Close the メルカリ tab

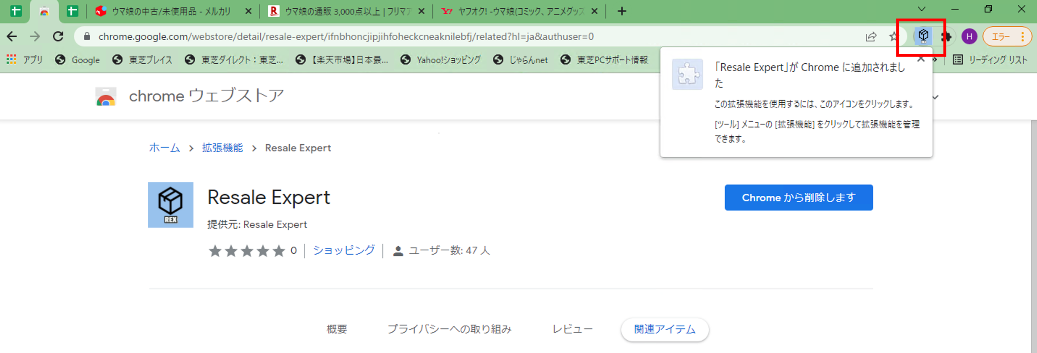tap(248, 11)
